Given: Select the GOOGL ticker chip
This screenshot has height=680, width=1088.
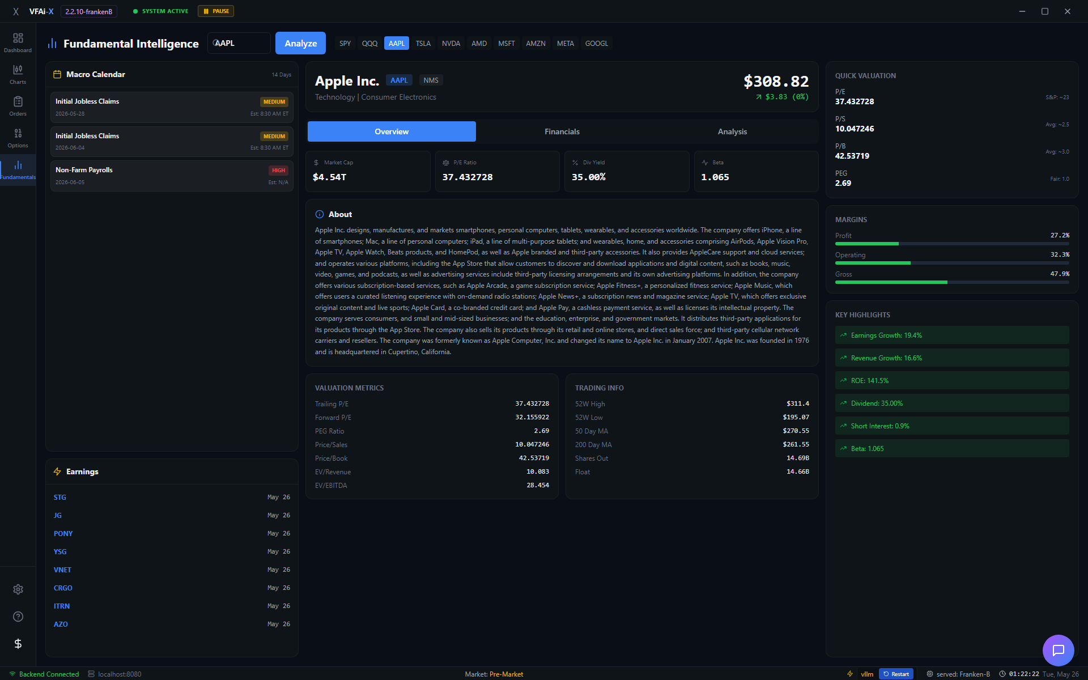Looking at the screenshot, I should tap(597, 44).
